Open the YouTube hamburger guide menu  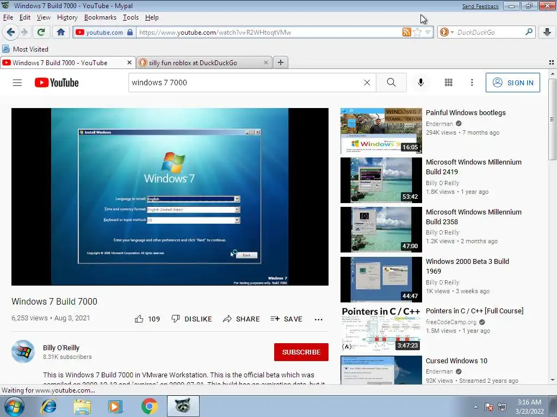point(17,83)
